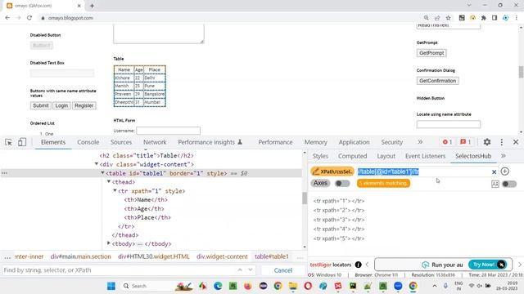Bookmark this page star icon
The image size is (524, 294).
pyautogui.click(x=448, y=18)
